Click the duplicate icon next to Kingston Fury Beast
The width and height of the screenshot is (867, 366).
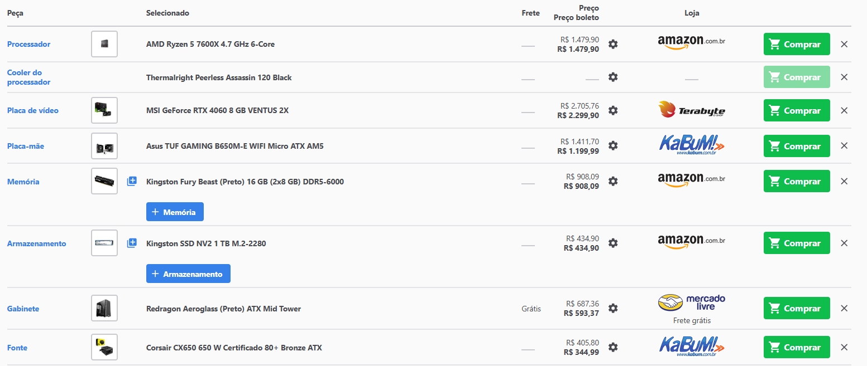(132, 181)
